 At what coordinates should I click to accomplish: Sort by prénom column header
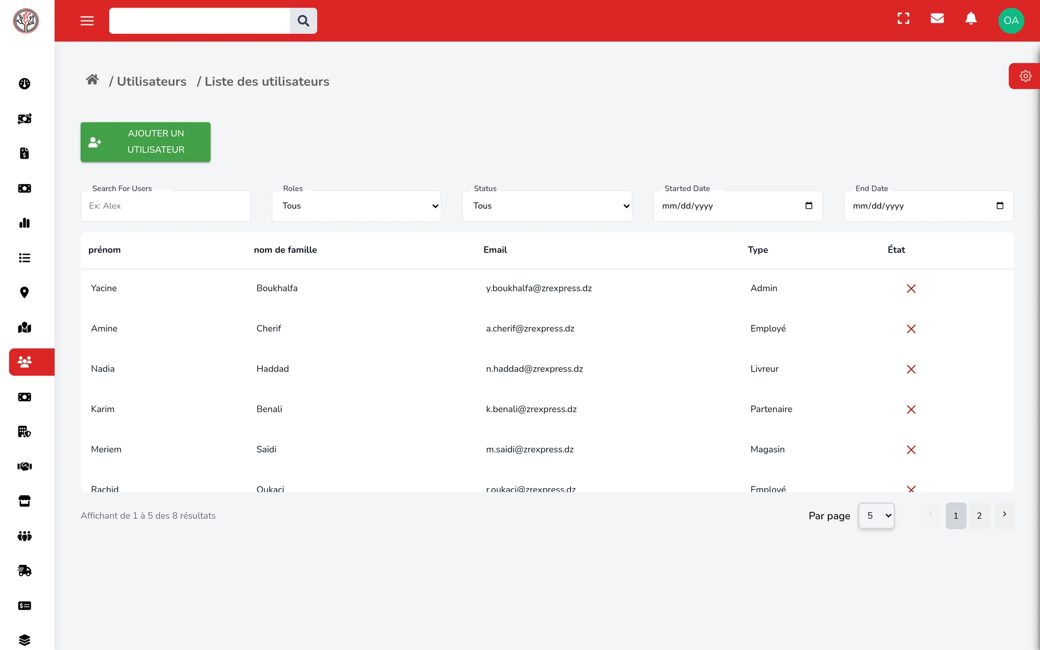click(x=105, y=250)
